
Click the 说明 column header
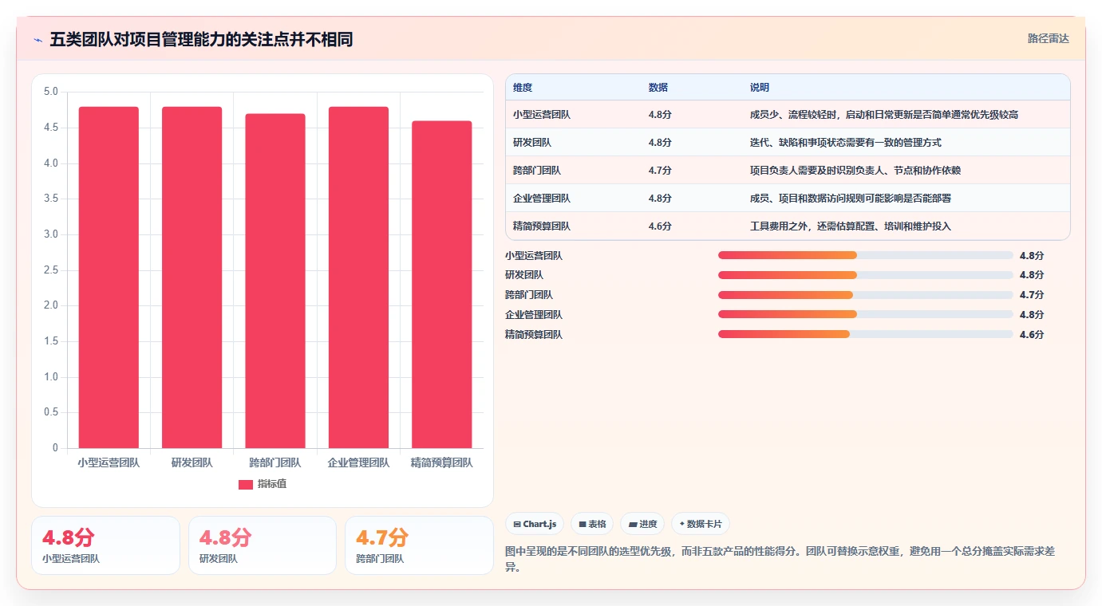coord(760,88)
